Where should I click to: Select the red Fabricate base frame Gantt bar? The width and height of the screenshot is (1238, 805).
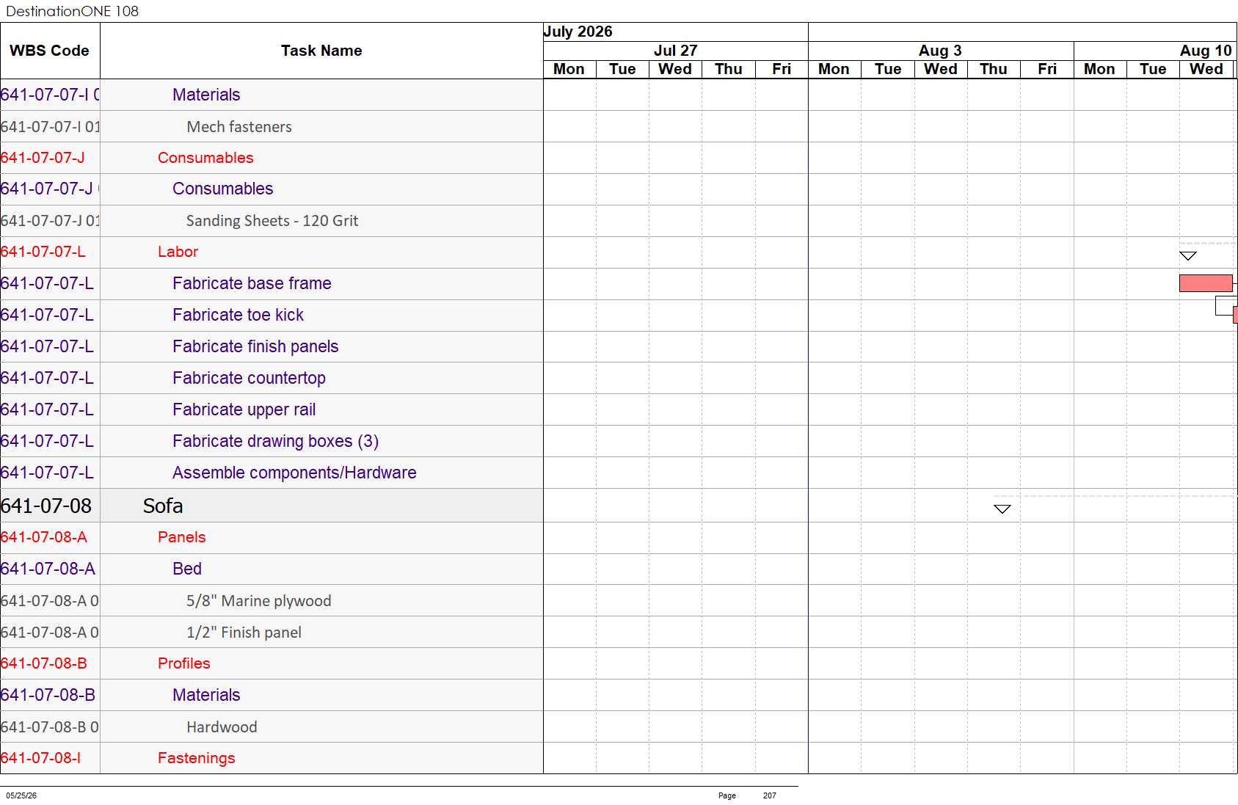pyautogui.click(x=1206, y=283)
